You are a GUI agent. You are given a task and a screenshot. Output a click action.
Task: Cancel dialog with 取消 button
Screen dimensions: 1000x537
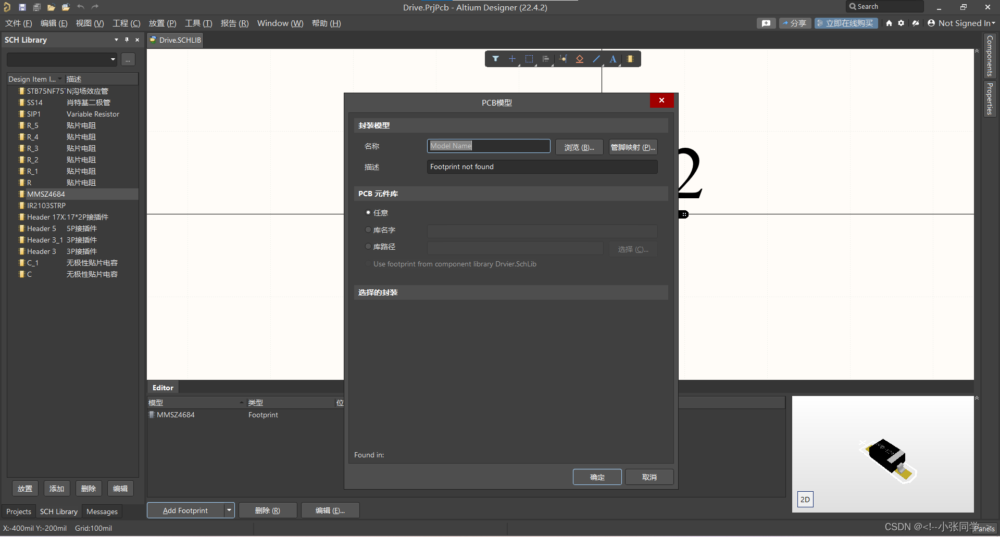tap(649, 477)
